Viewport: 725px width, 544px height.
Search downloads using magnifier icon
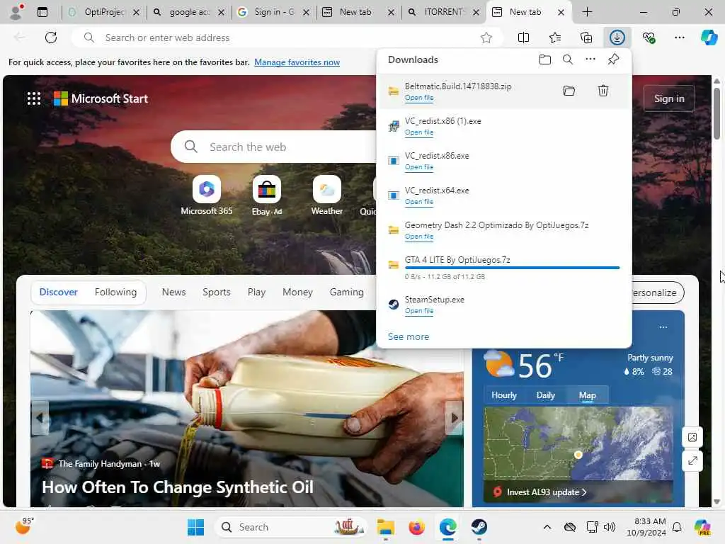click(x=568, y=59)
